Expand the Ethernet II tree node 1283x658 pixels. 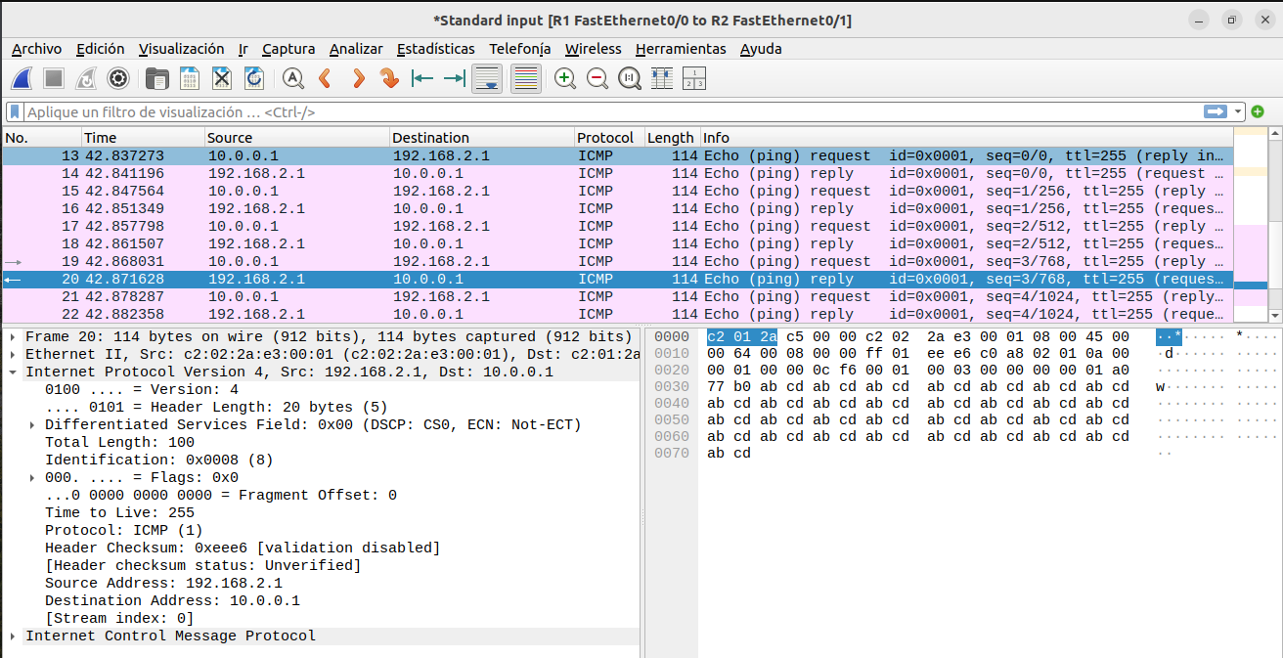coord(13,355)
